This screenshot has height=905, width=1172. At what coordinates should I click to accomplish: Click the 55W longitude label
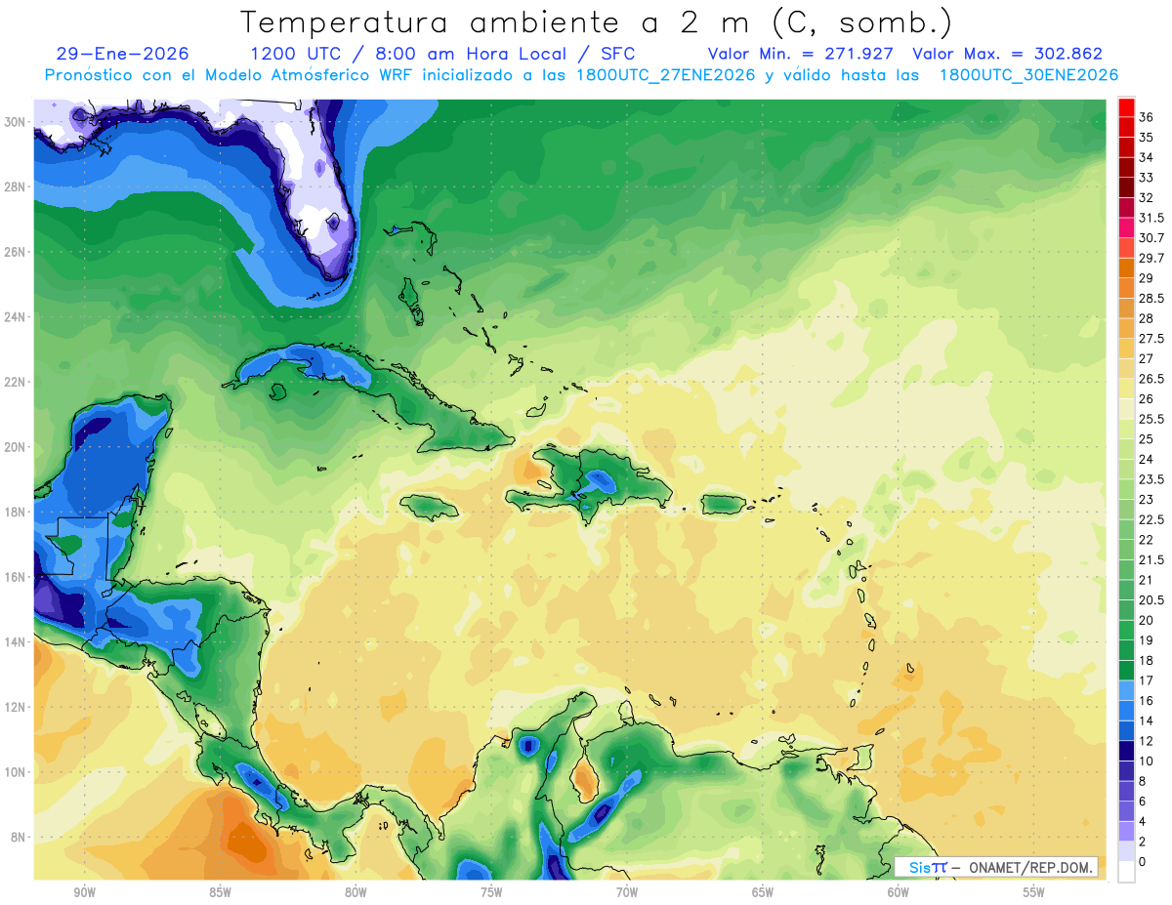tap(1034, 892)
